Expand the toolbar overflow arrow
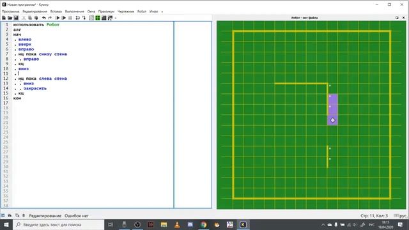This screenshot has height=230, width=409. coord(116,18)
